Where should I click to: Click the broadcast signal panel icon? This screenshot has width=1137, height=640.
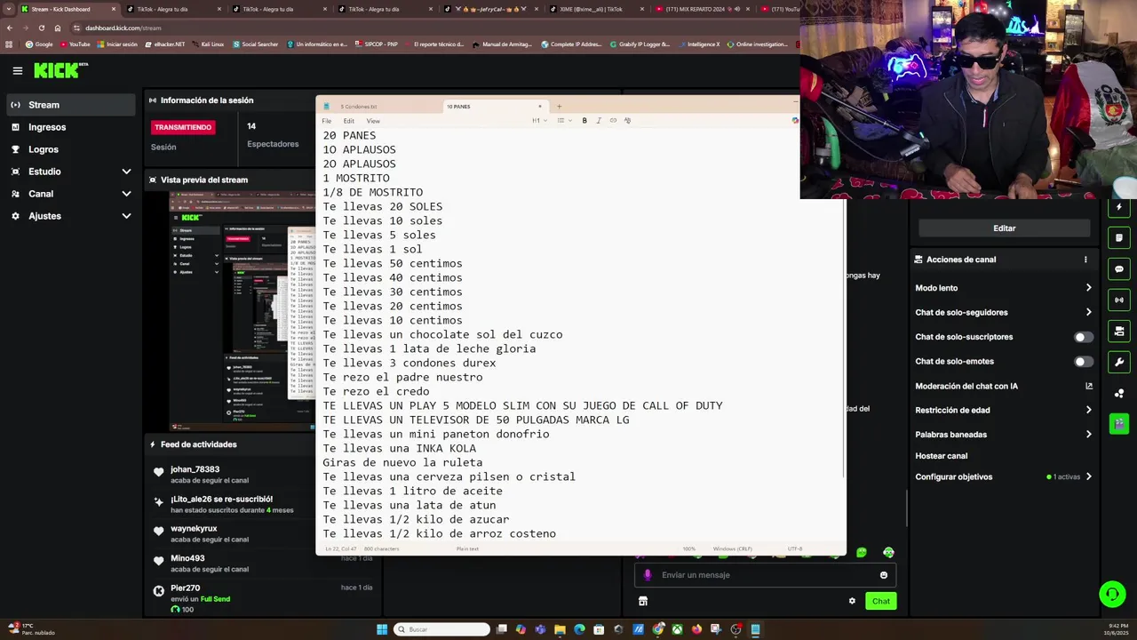click(1119, 300)
